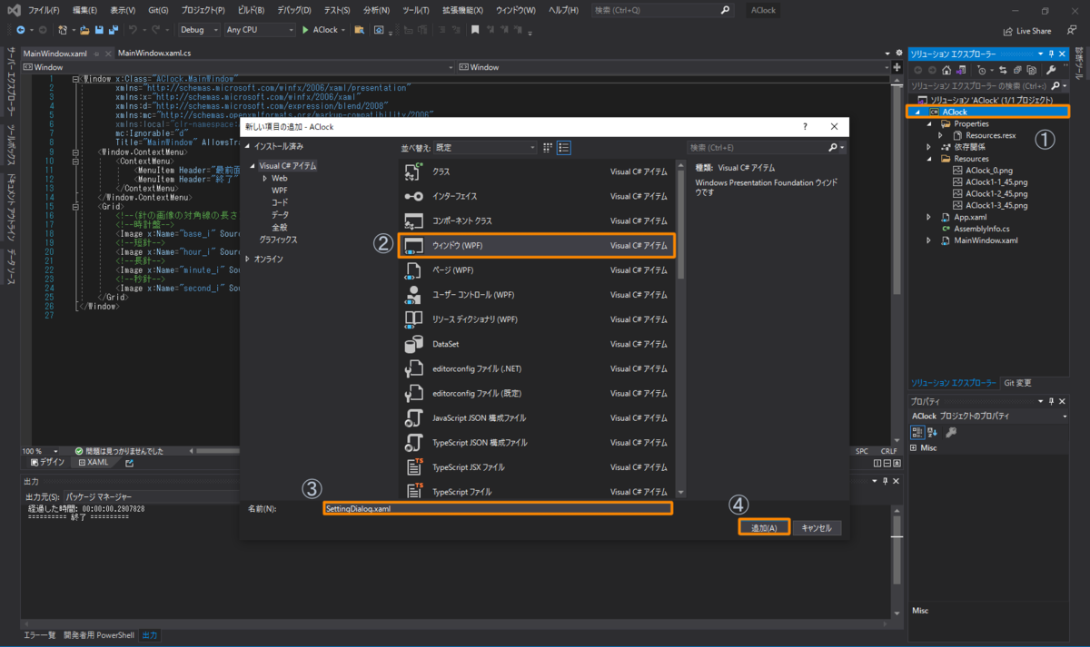Open Properties wrench in Solution Explorer toolbar
The image size is (1090, 647).
click(1051, 70)
